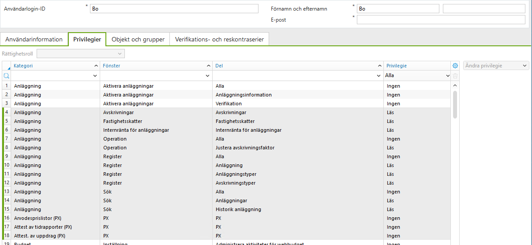The width and height of the screenshot is (532, 245).
Task: Switch to the Användarinformation tab
Action: tap(34, 39)
